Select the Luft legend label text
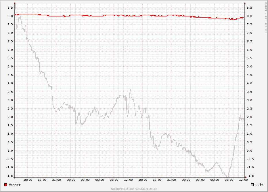The image size is (268, 192). click(x=259, y=185)
